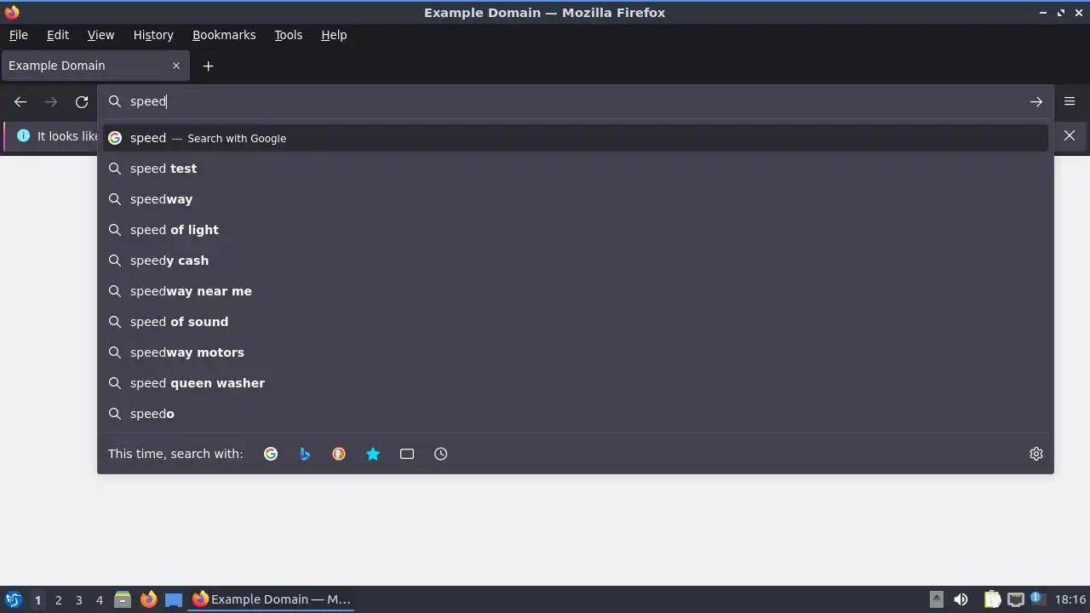Screen dimensions: 1090x613
Task: Open the History menu
Action: tap(153, 35)
